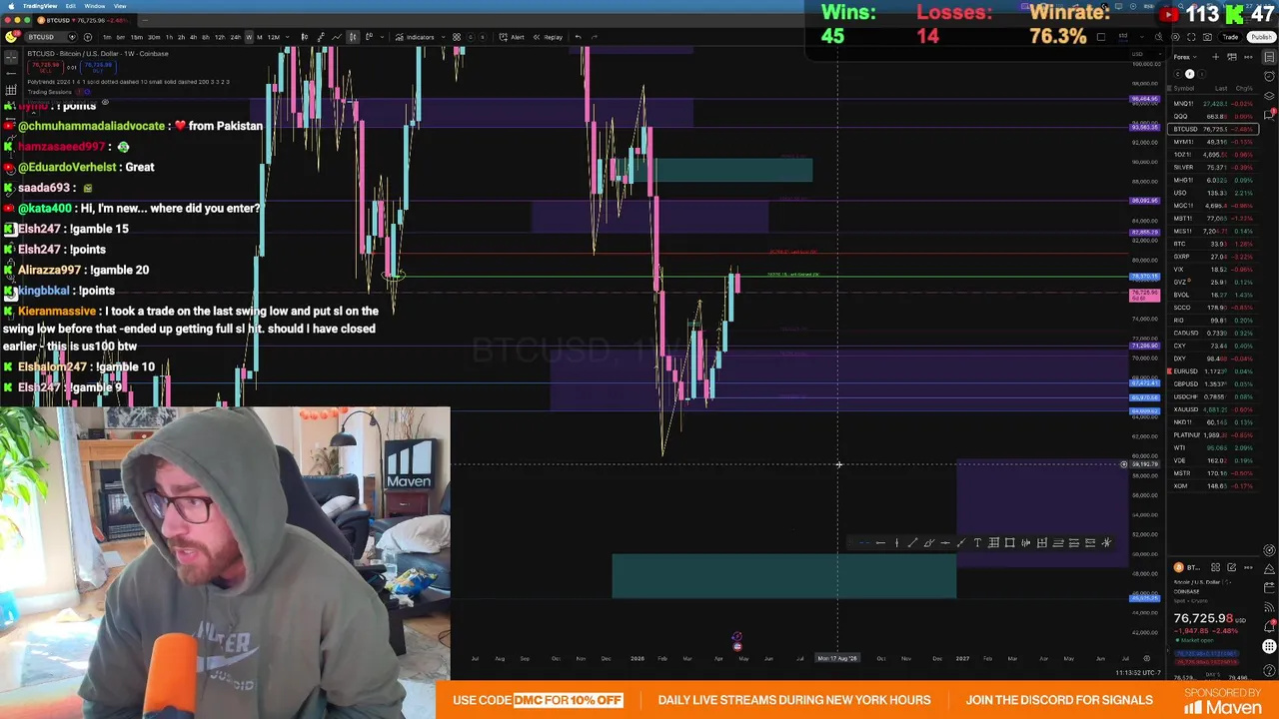Select EURUSD row in the watchlist
The width and height of the screenshot is (1279, 719).
[x=1213, y=371]
